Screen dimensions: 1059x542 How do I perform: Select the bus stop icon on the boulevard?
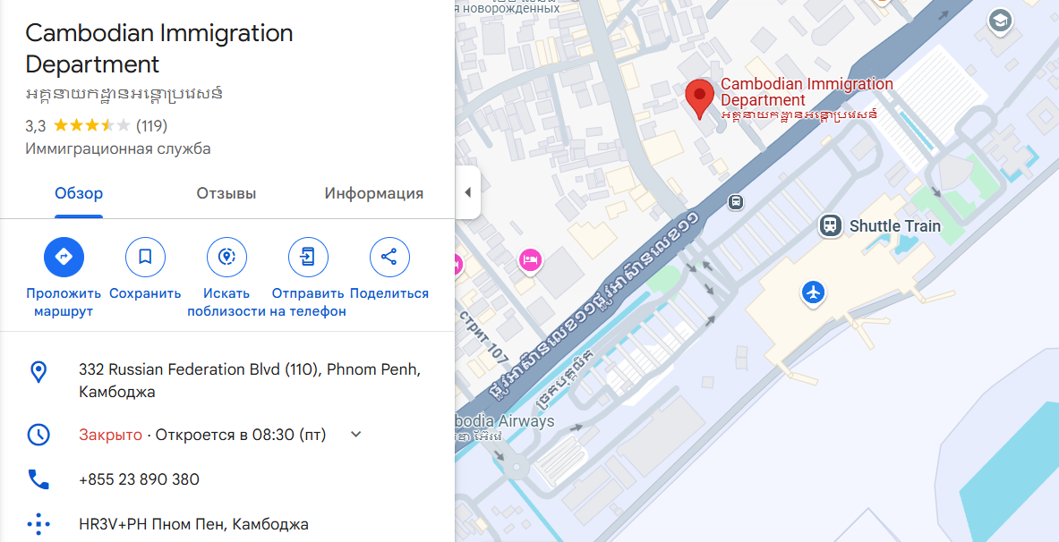point(736,202)
